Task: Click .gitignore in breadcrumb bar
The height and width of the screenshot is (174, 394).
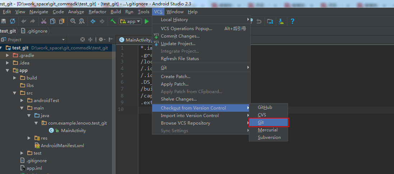Action: point(35,31)
